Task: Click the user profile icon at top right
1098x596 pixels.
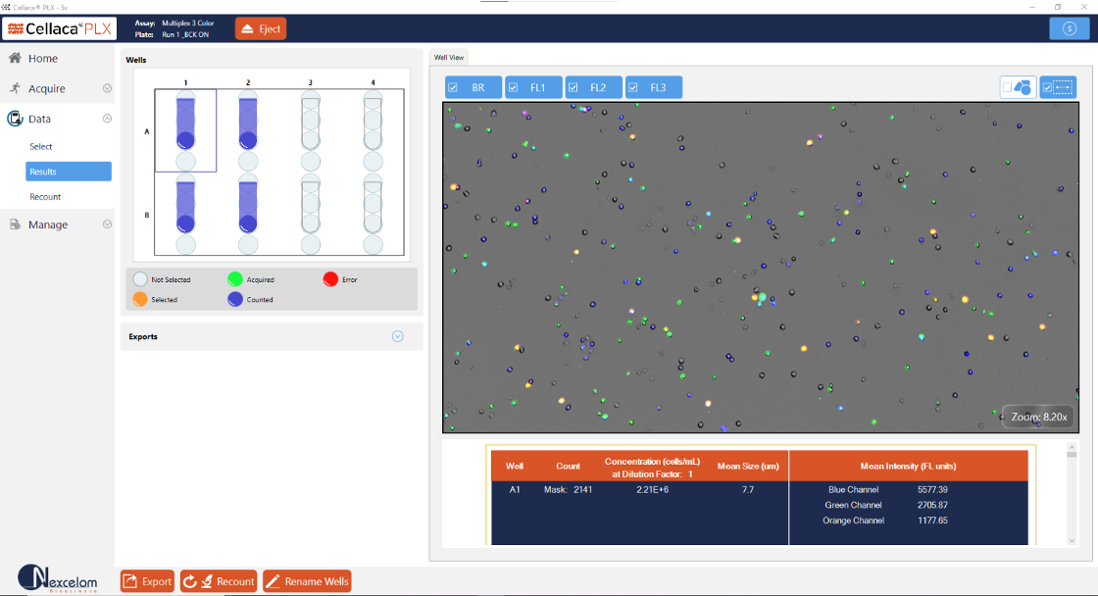Action: click(x=1068, y=28)
